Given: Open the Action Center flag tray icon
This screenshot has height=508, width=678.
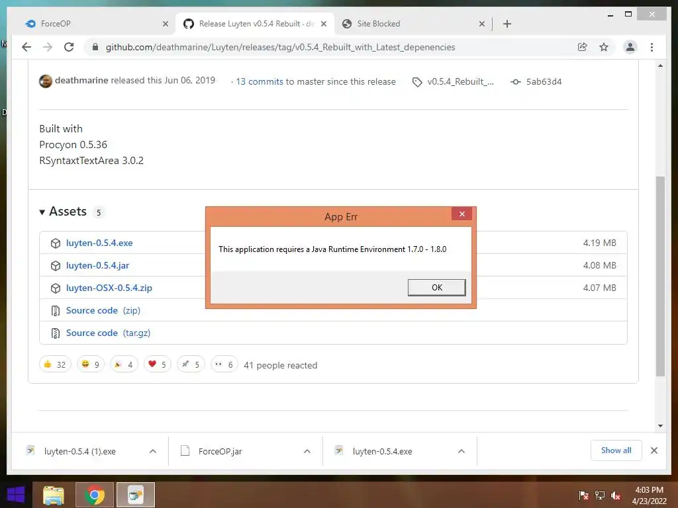Looking at the screenshot, I should [x=583, y=495].
